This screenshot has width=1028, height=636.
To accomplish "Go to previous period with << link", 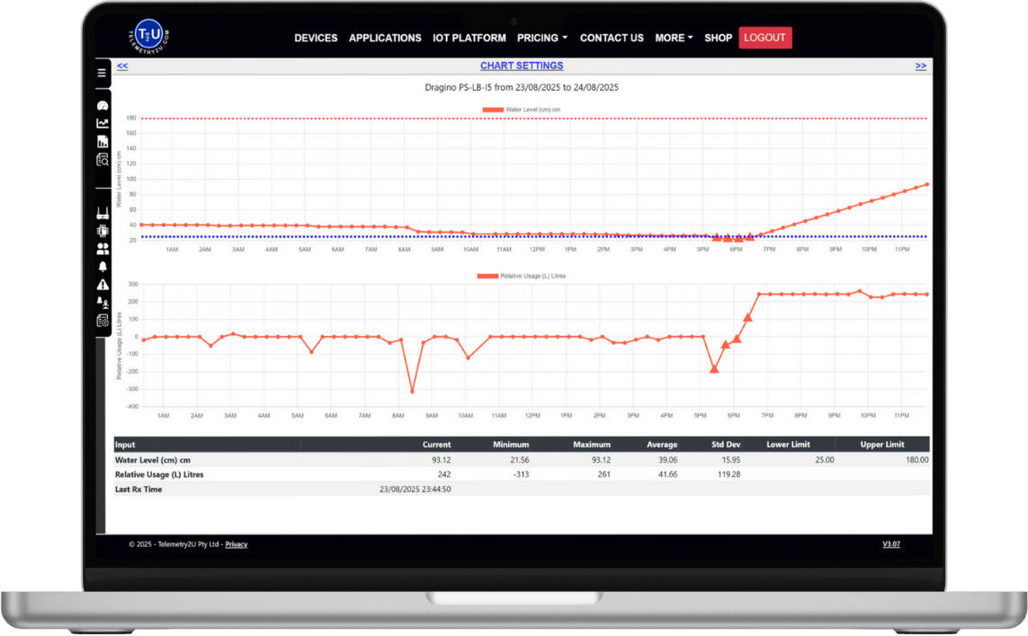I will point(122,66).
